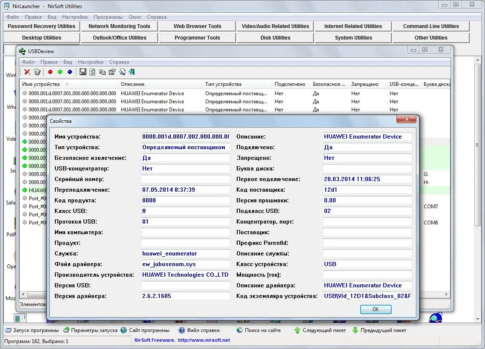Click the red circle toolbar icon

[x=50, y=72]
